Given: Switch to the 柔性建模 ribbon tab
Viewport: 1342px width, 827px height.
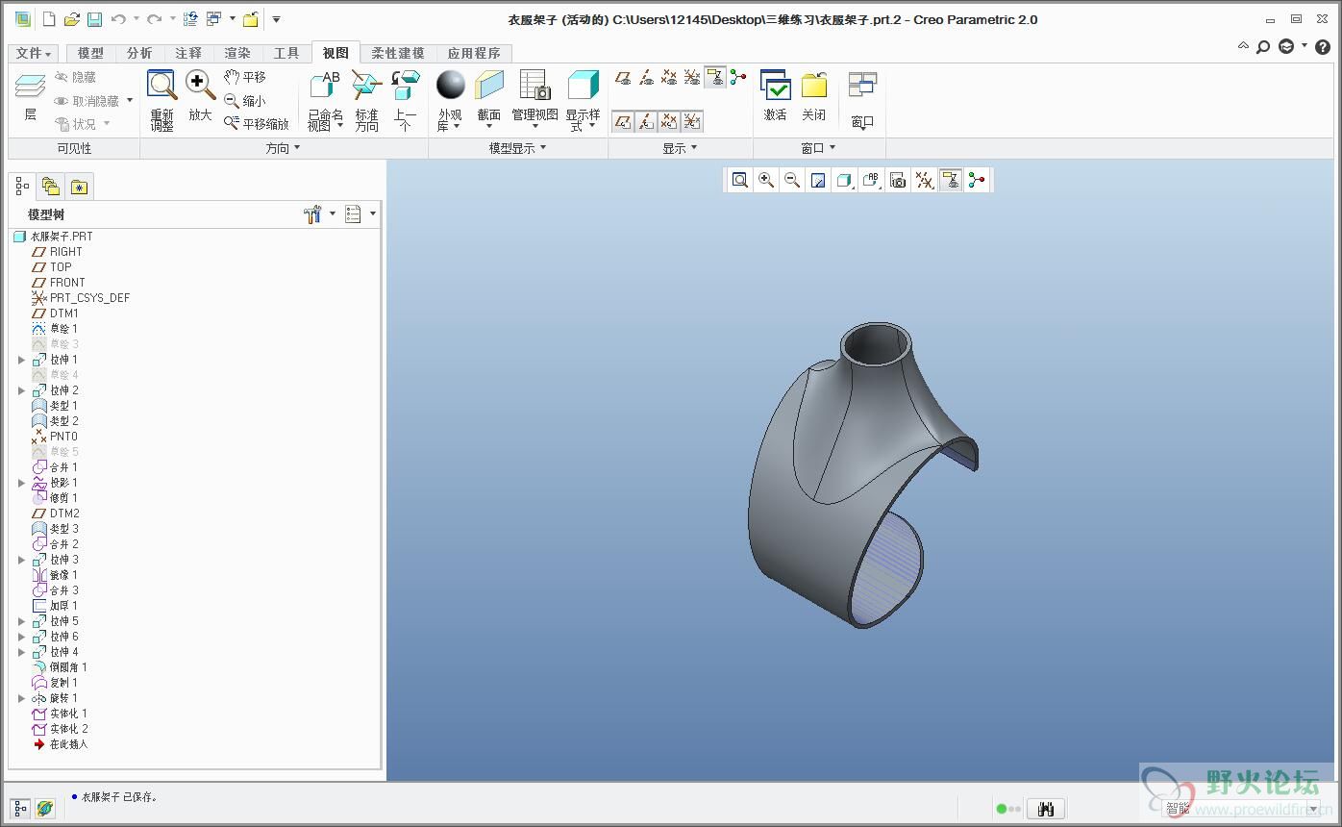Looking at the screenshot, I should click(x=397, y=54).
